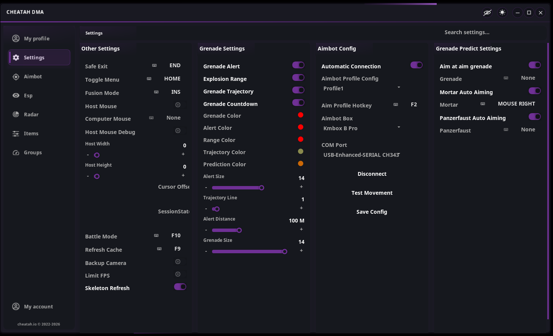Screen dimensions: 553x336
Task: Click the Disconnect button
Action: coord(372,174)
